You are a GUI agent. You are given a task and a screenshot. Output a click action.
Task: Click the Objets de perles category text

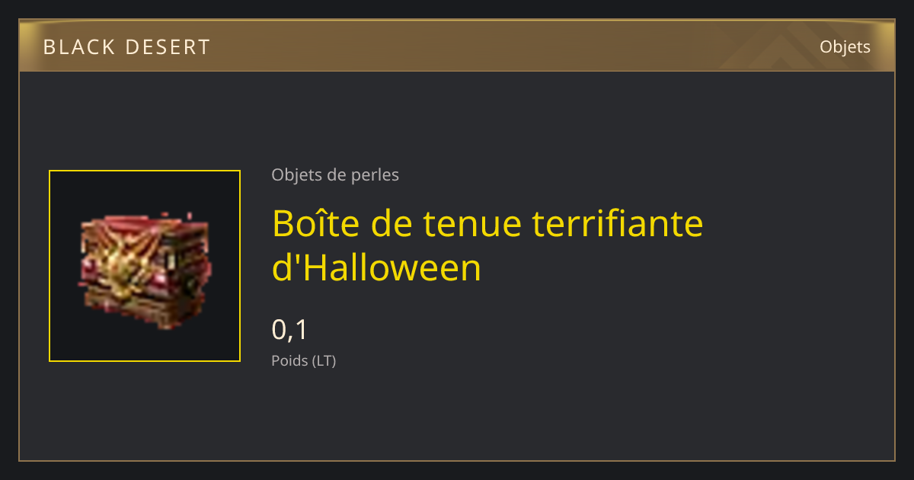pos(335,174)
